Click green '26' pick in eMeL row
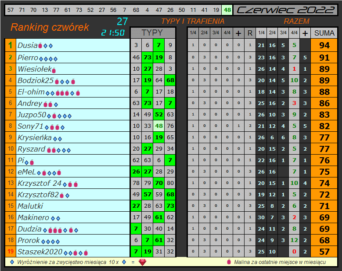This screenshot has width=342, height=271. (136, 171)
